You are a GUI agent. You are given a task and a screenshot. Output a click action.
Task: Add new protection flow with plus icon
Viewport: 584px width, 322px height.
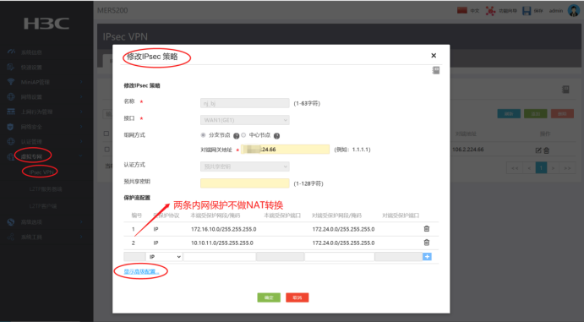point(427,256)
